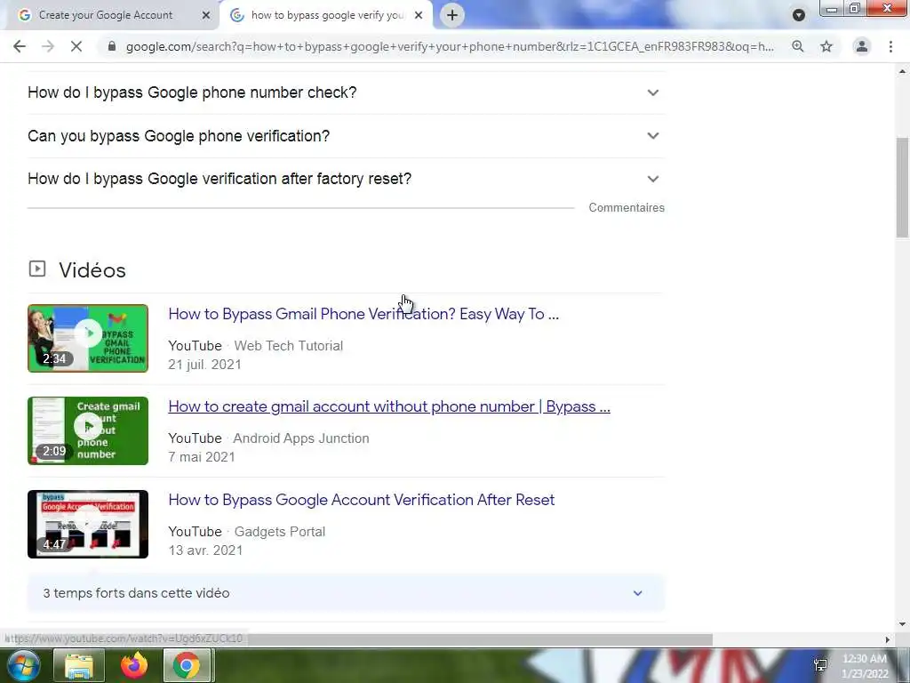Click the horizontal scrollbar right arrow

coord(888,639)
